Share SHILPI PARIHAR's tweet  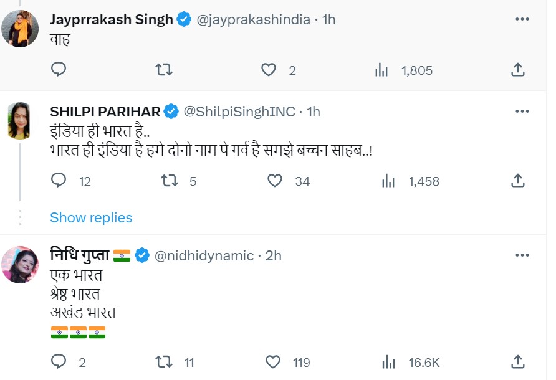[x=517, y=181]
